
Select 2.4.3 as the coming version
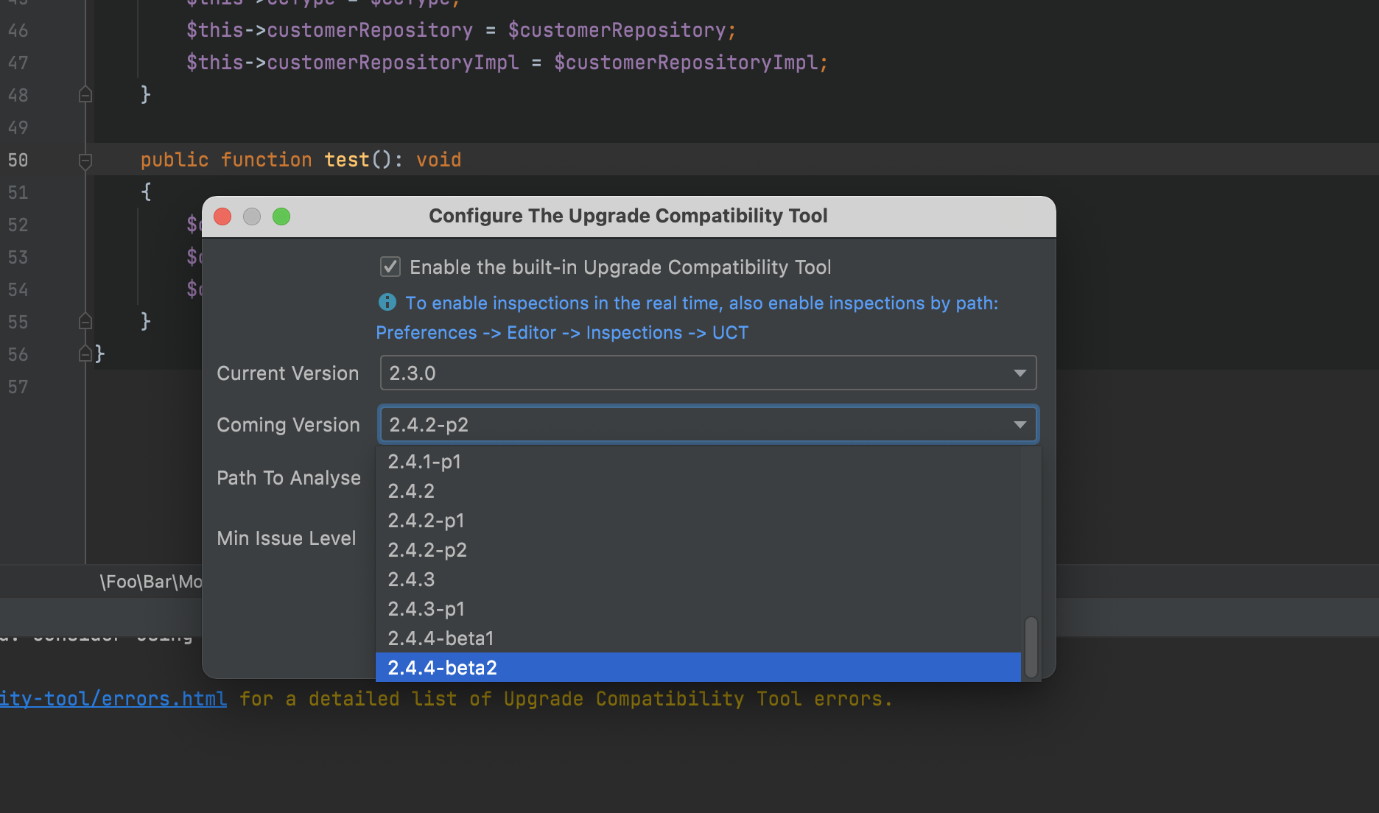[x=411, y=580]
